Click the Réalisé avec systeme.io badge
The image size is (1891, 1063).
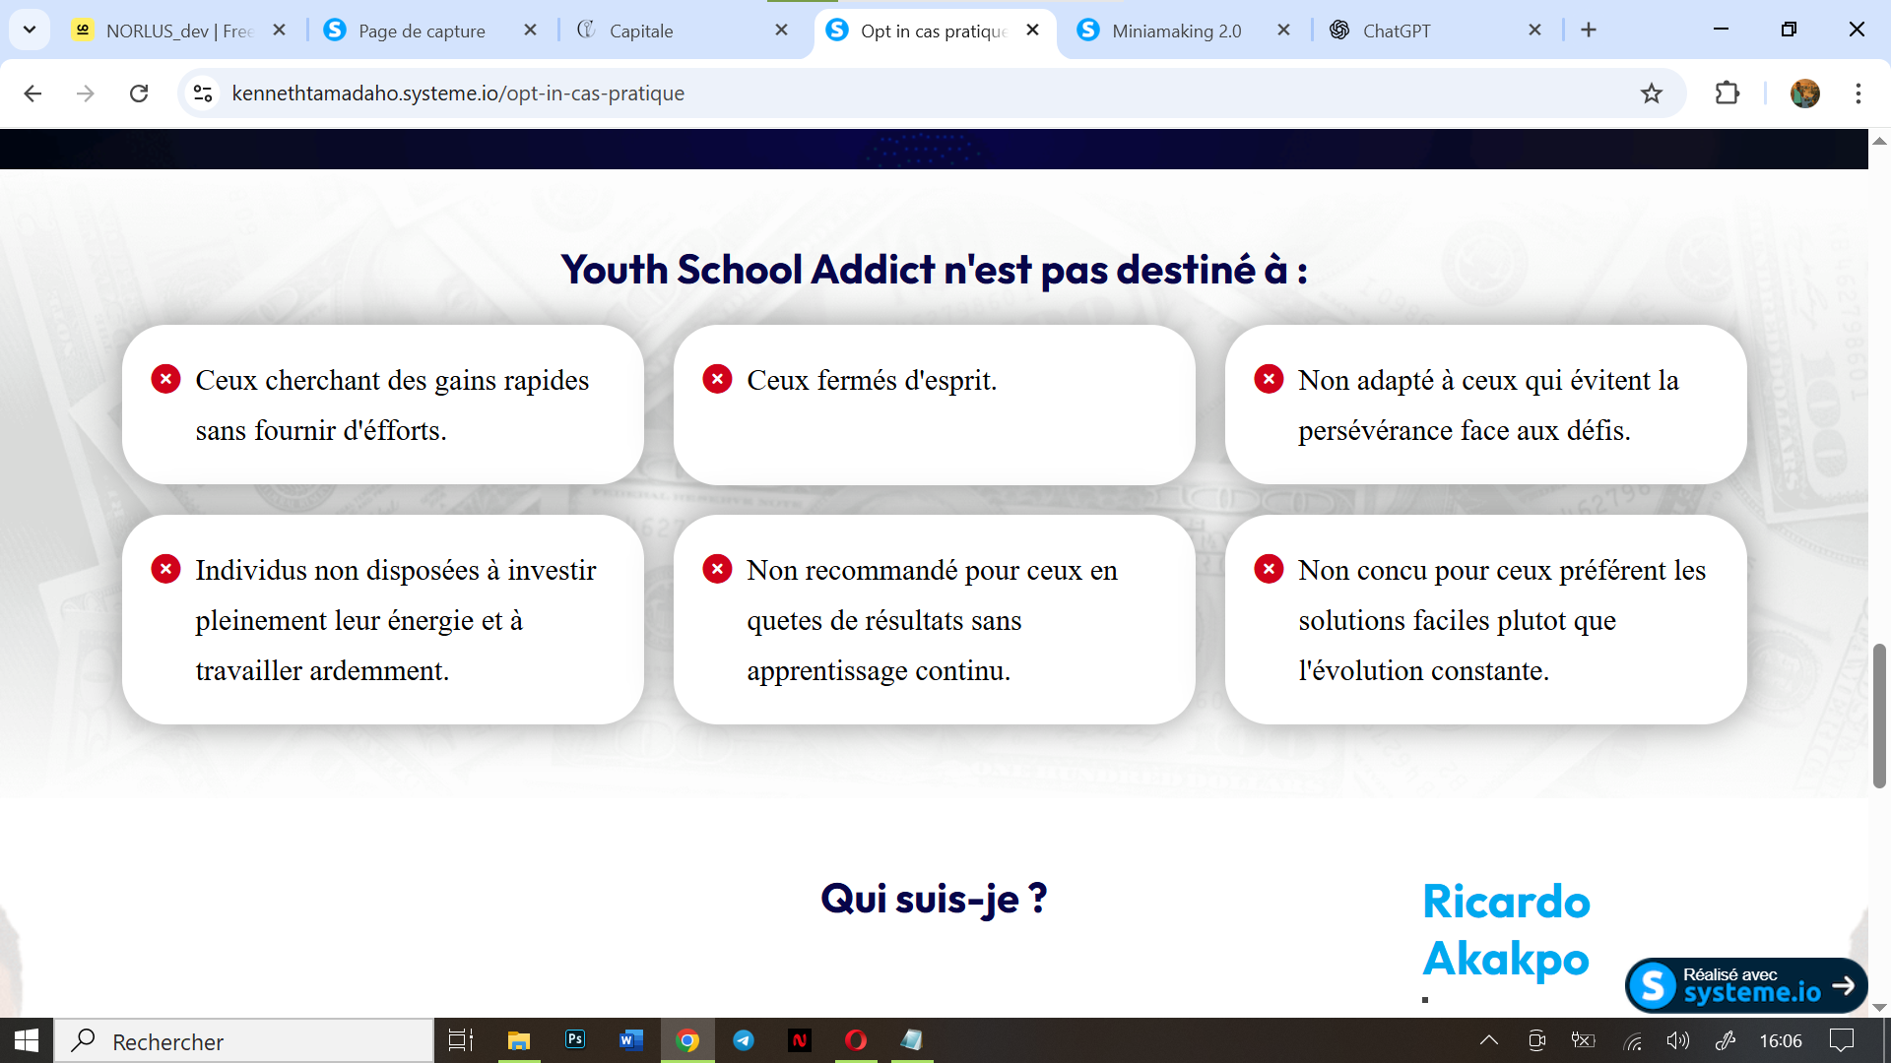pyautogui.click(x=1745, y=985)
